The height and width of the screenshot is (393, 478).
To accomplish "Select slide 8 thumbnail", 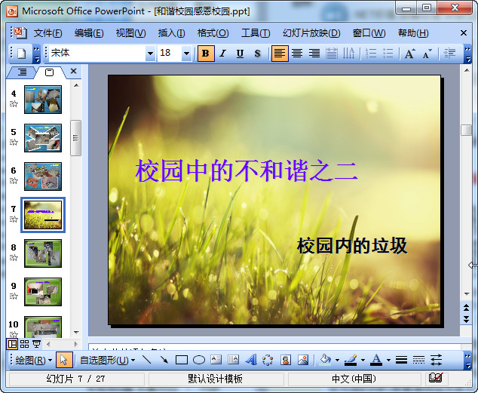I will (43, 253).
